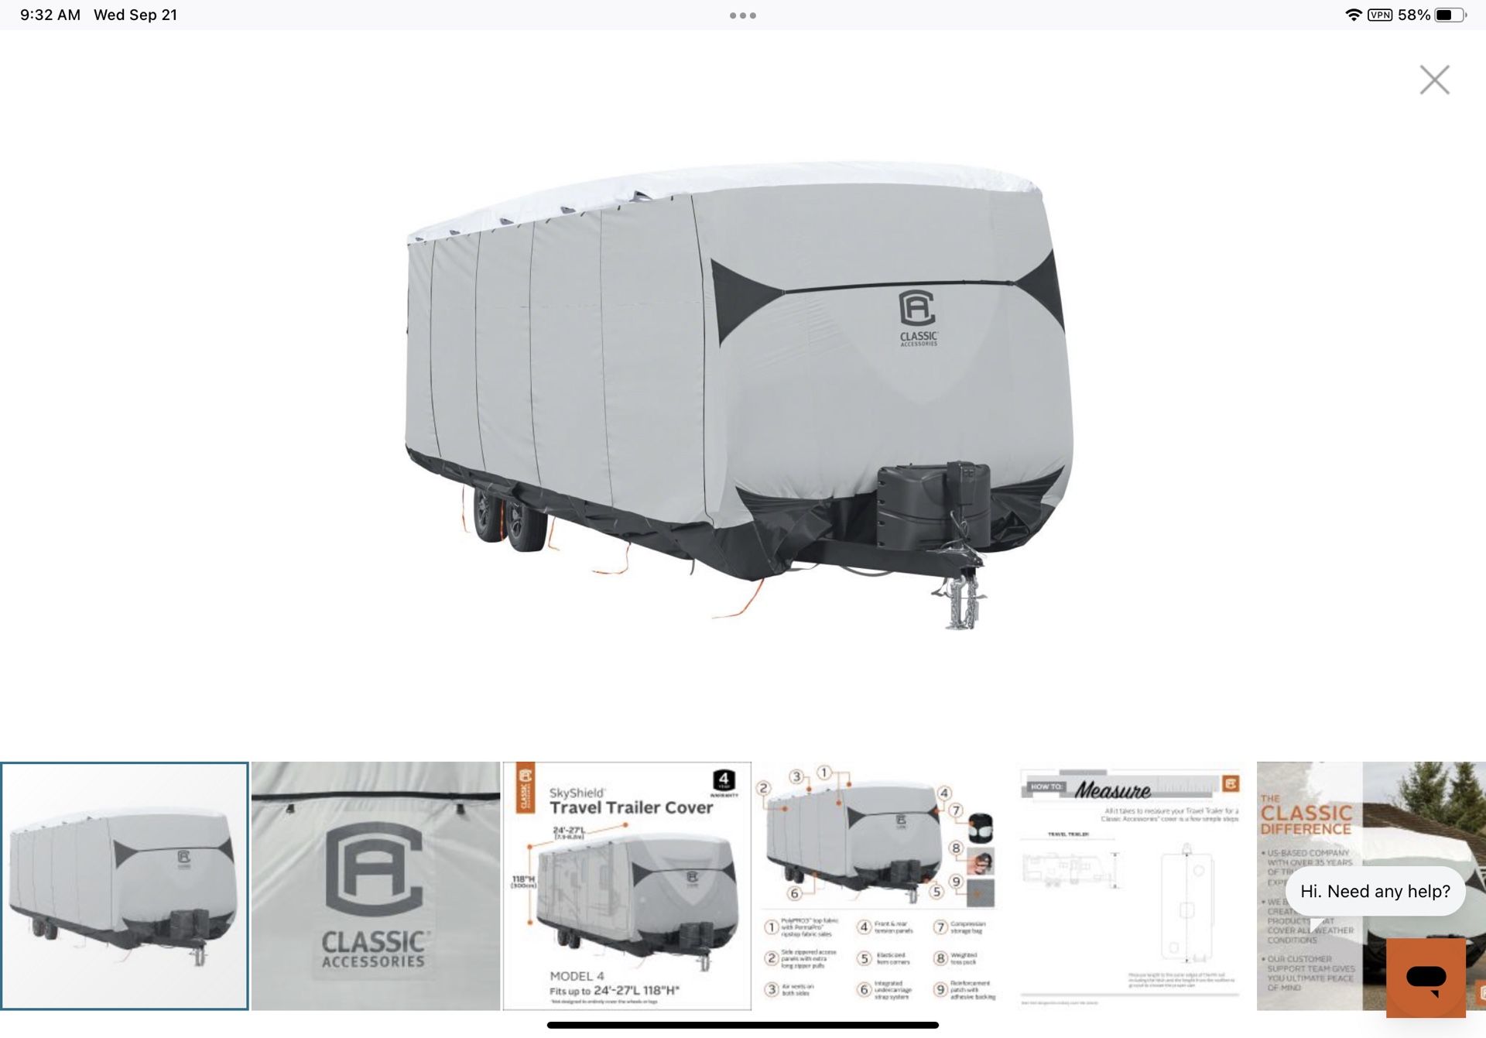Image resolution: width=1486 pixels, height=1038 pixels.
Task: Tap the main trailer cover product image
Action: click(739, 395)
